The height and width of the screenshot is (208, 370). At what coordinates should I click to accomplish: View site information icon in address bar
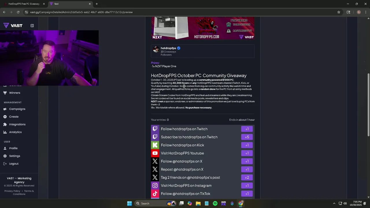pos(26,12)
